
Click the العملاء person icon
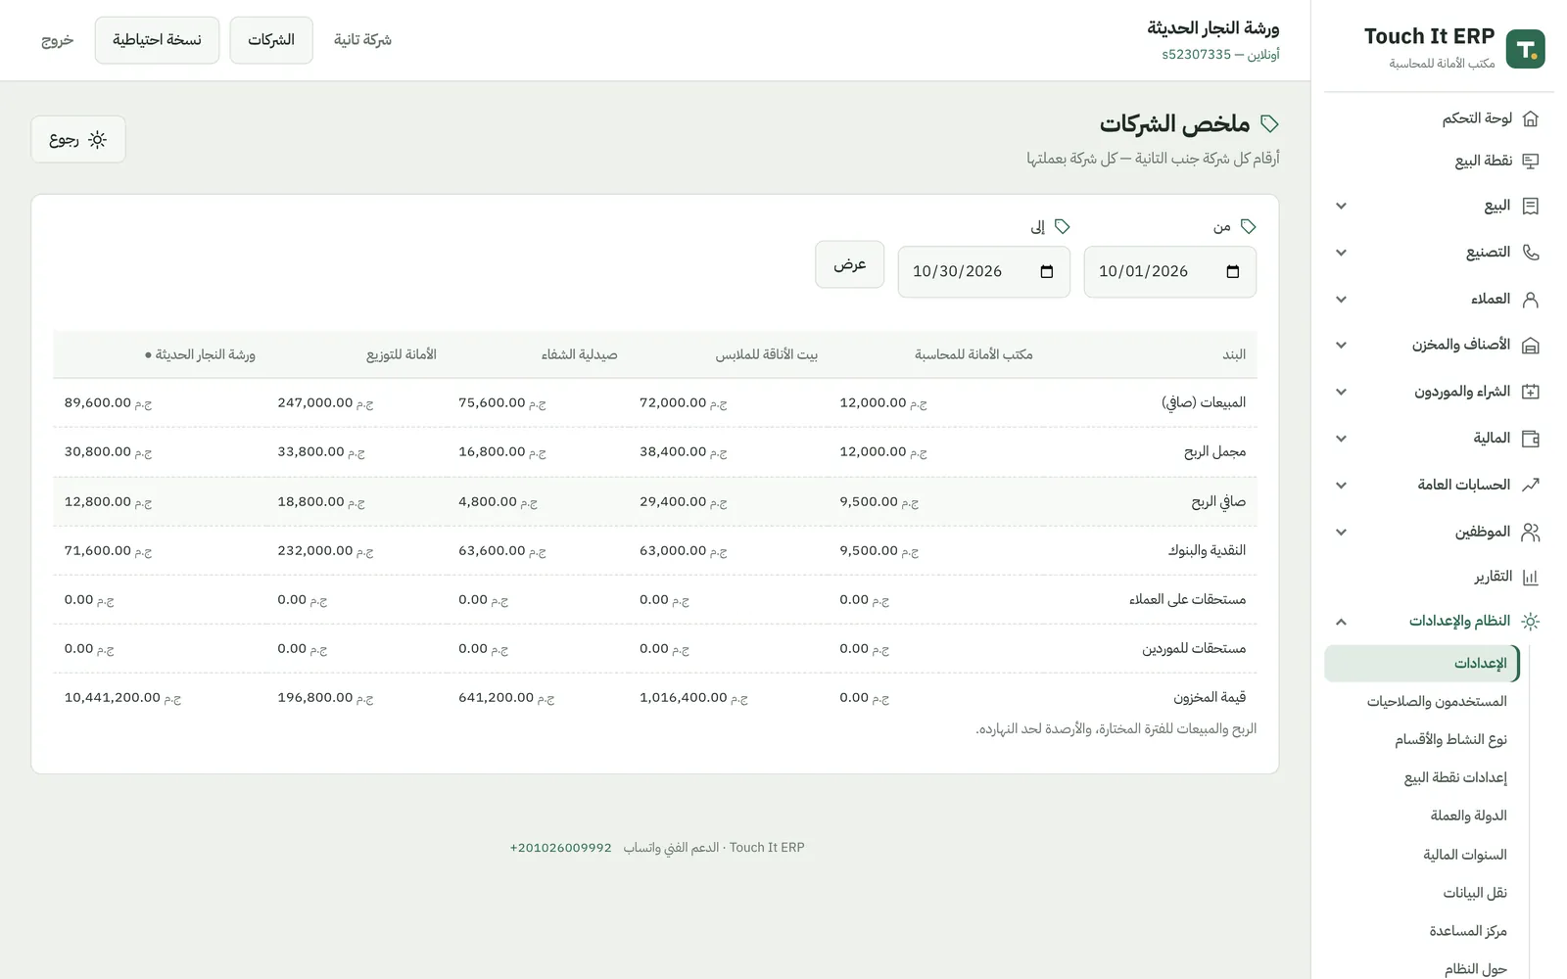(x=1531, y=300)
